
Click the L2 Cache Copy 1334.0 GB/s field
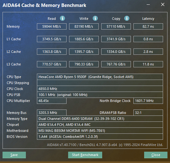coord(116,52)
